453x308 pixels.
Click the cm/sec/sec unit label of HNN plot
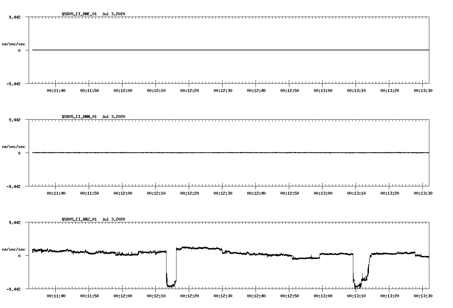coord(13,147)
